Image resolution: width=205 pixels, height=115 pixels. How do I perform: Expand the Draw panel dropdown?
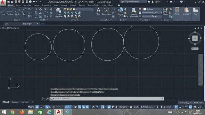(x=17, y=20)
